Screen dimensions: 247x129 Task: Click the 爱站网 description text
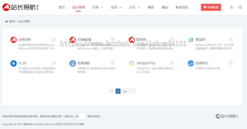pyautogui.click(x=215, y=47)
